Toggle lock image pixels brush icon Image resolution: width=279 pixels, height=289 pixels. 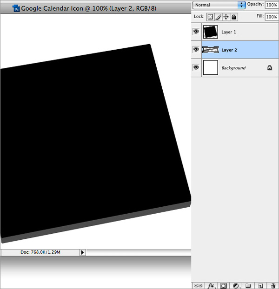point(218,17)
